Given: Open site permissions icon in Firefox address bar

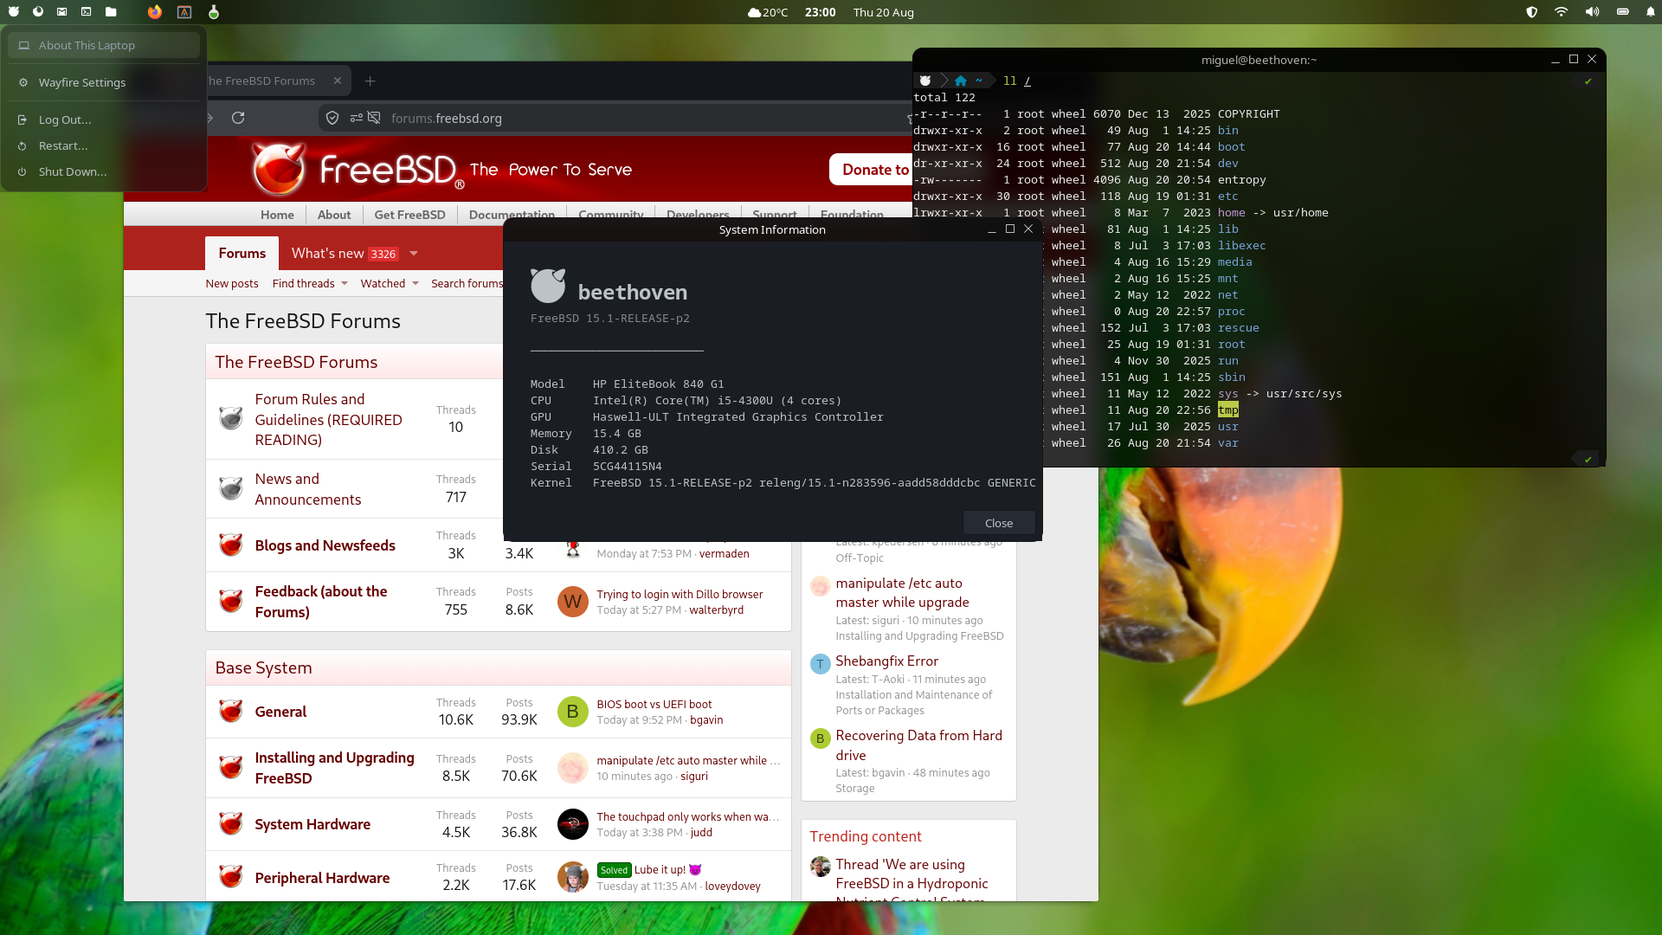Looking at the screenshot, I should (357, 118).
